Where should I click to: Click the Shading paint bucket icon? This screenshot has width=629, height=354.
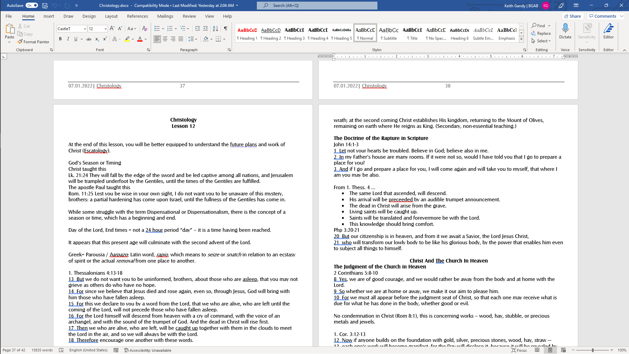tap(206, 39)
